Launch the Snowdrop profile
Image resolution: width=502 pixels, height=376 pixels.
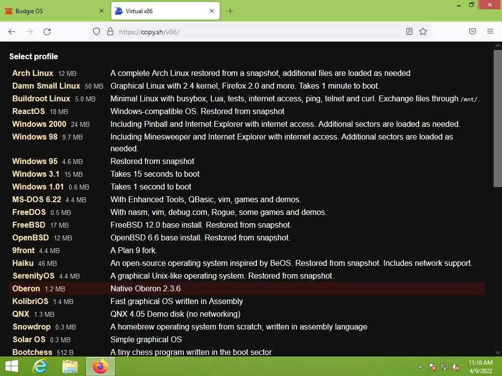point(31,327)
